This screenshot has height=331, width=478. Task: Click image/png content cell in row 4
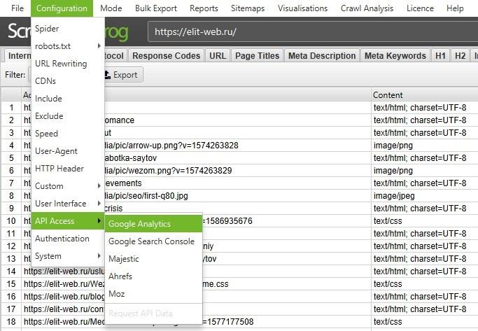click(x=425, y=146)
